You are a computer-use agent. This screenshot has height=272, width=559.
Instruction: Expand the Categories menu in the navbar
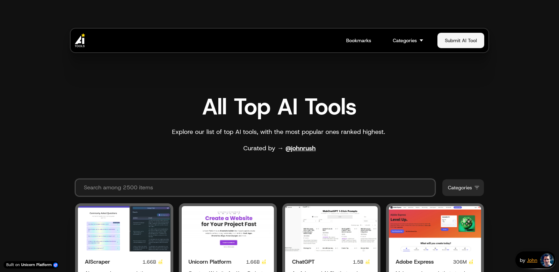click(x=408, y=40)
